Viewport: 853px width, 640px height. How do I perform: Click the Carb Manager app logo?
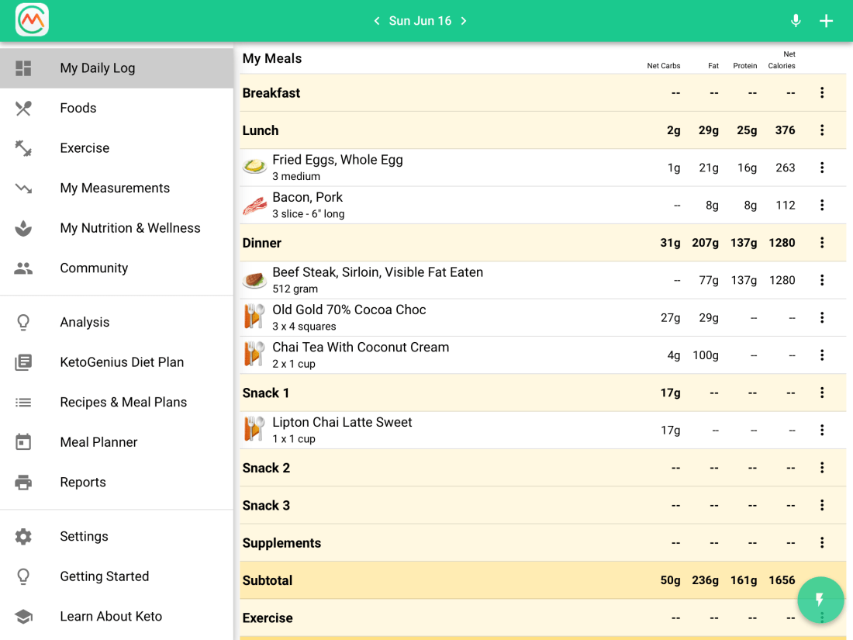32,20
